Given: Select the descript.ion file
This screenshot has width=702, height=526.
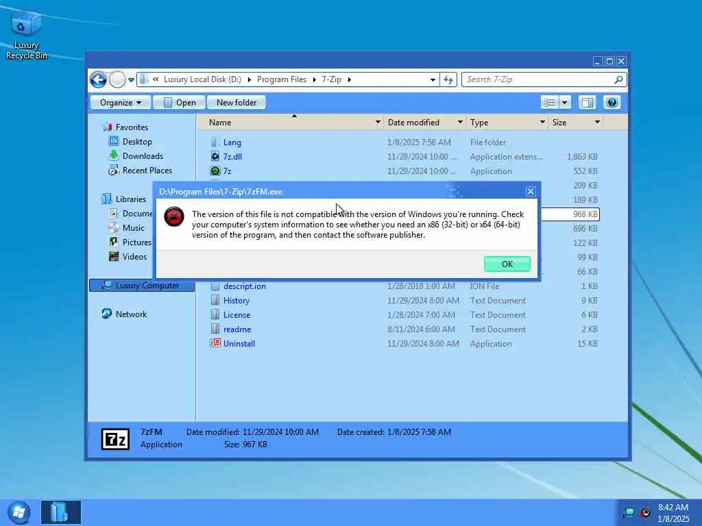Looking at the screenshot, I should (245, 286).
